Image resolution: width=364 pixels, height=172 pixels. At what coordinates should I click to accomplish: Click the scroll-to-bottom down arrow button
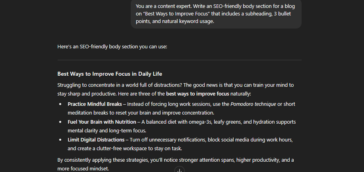[180, 170]
